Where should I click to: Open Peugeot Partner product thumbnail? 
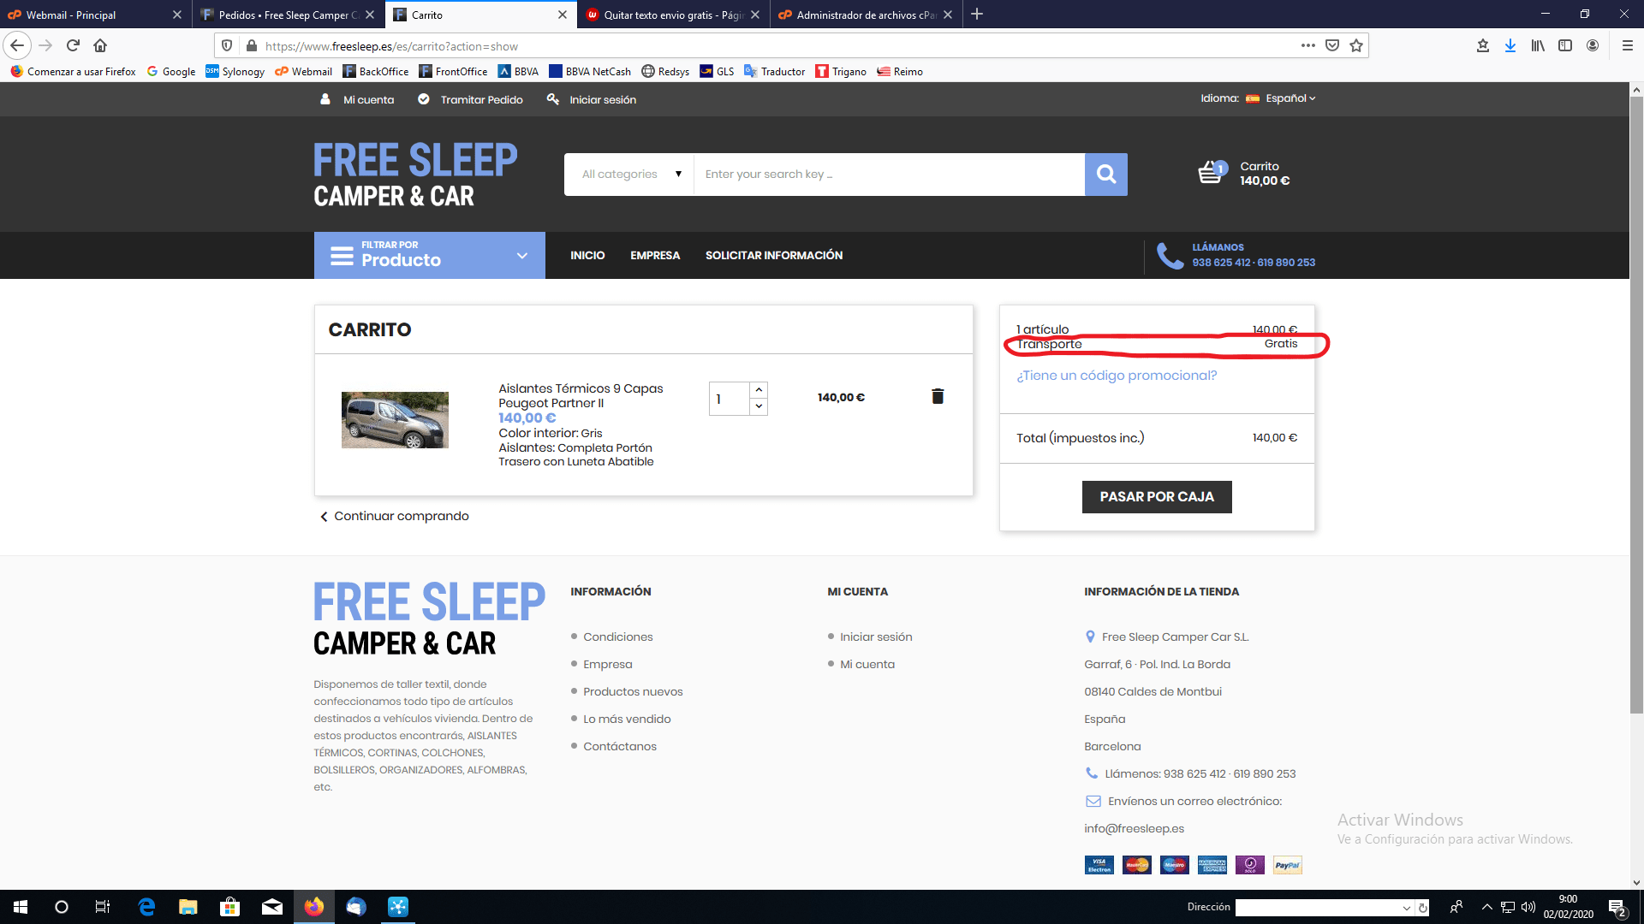tap(395, 420)
